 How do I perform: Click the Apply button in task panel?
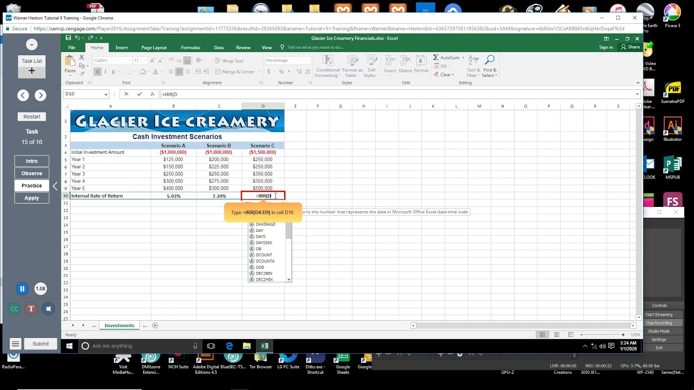31,198
